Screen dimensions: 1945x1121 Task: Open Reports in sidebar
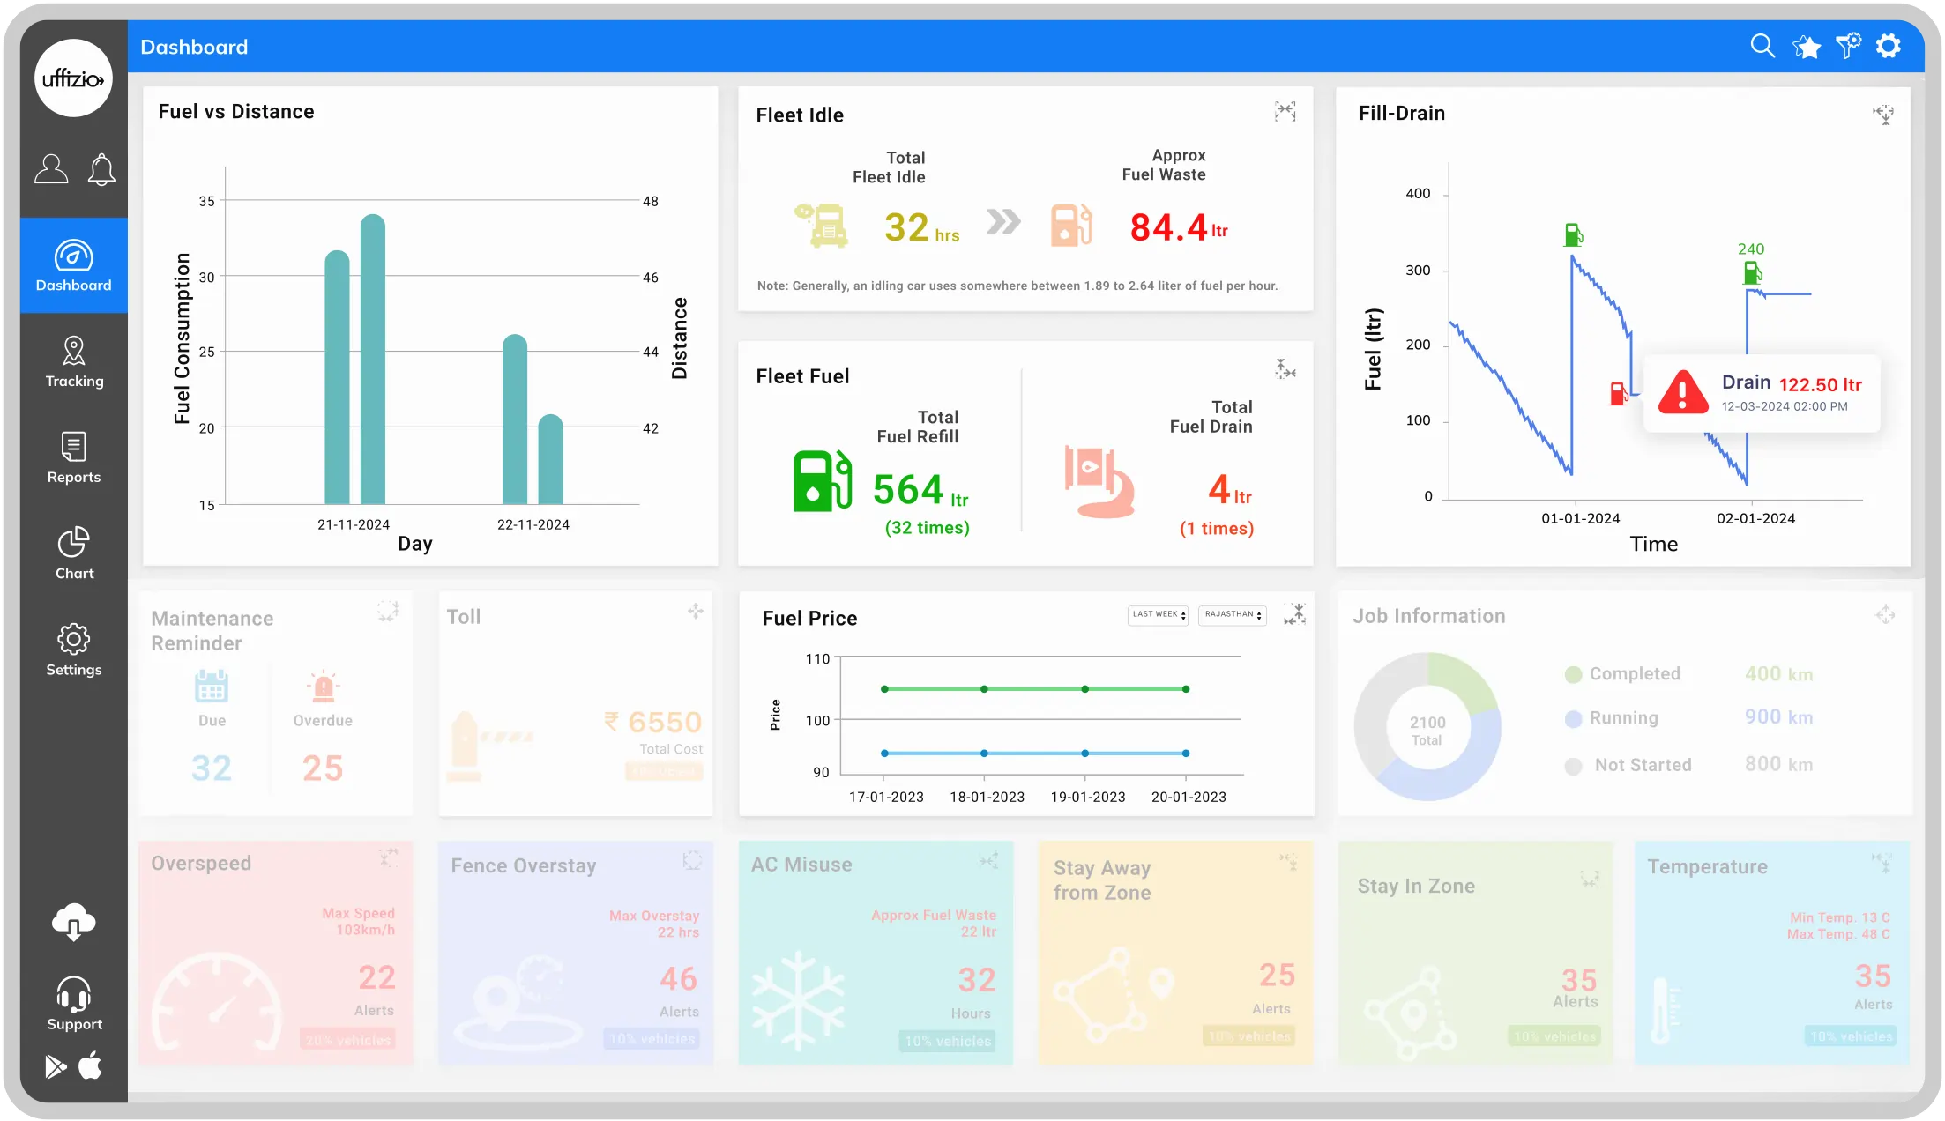click(x=74, y=457)
